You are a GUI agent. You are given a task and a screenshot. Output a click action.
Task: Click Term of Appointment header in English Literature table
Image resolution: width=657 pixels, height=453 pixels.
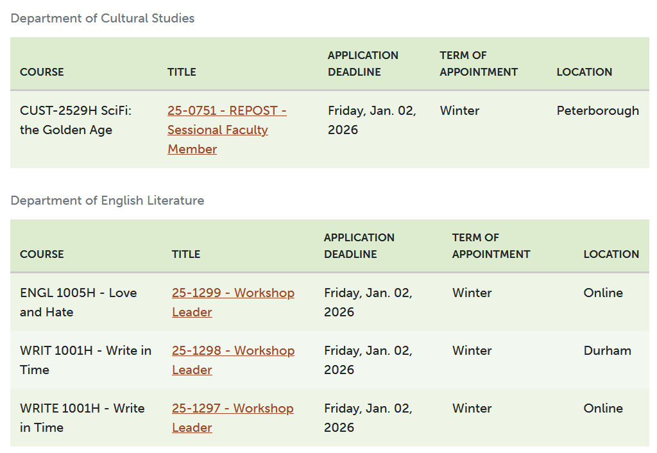[491, 246]
